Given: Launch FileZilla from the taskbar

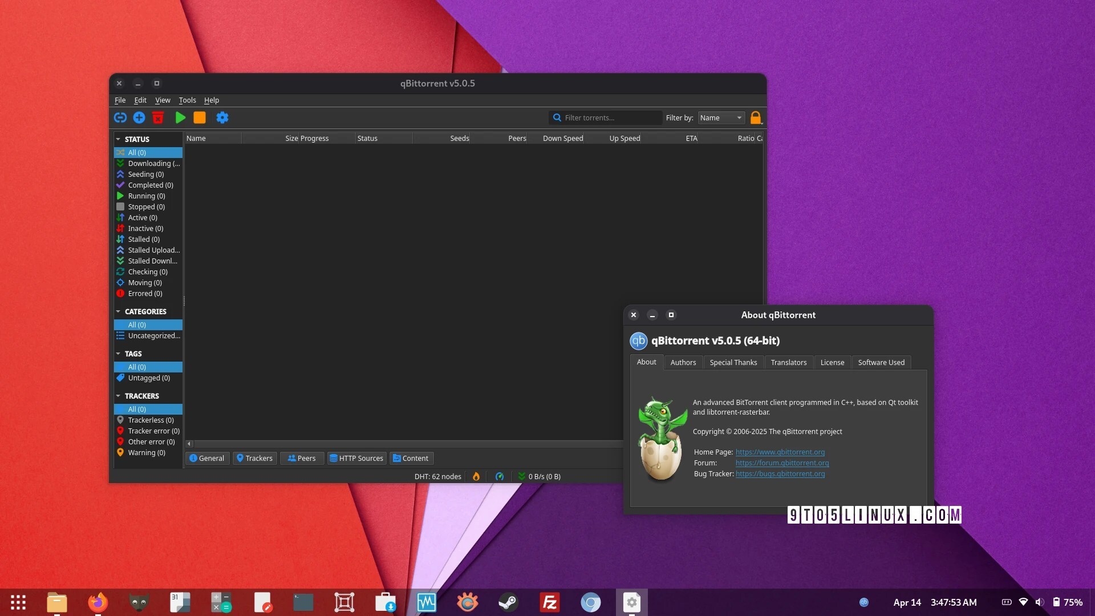Looking at the screenshot, I should [549, 602].
